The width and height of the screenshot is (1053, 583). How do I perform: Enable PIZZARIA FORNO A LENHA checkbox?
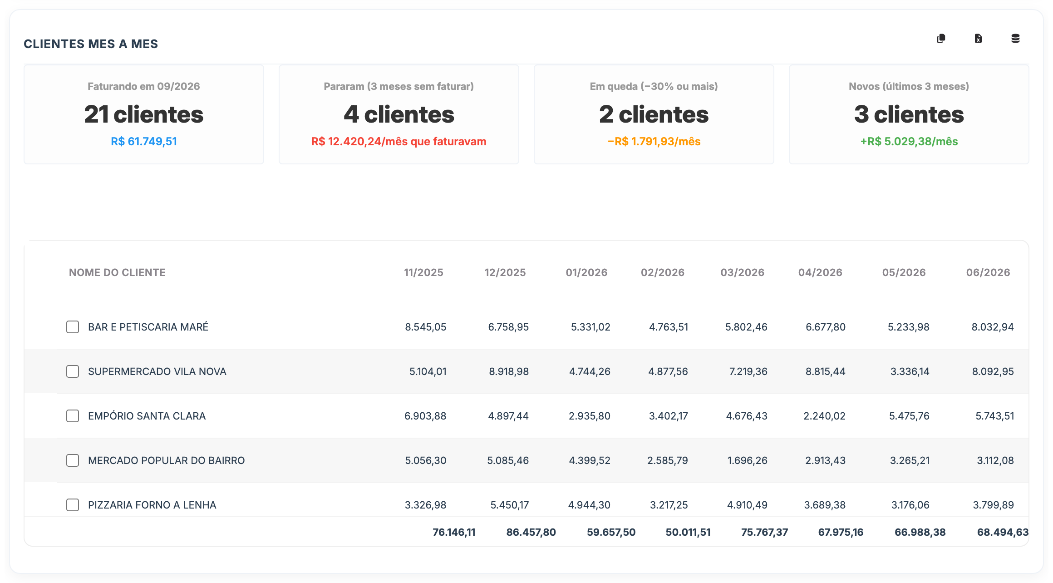click(73, 505)
